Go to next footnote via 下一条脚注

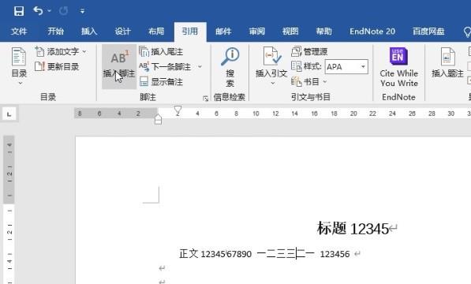pyautogui.click(x=165, y=66)
